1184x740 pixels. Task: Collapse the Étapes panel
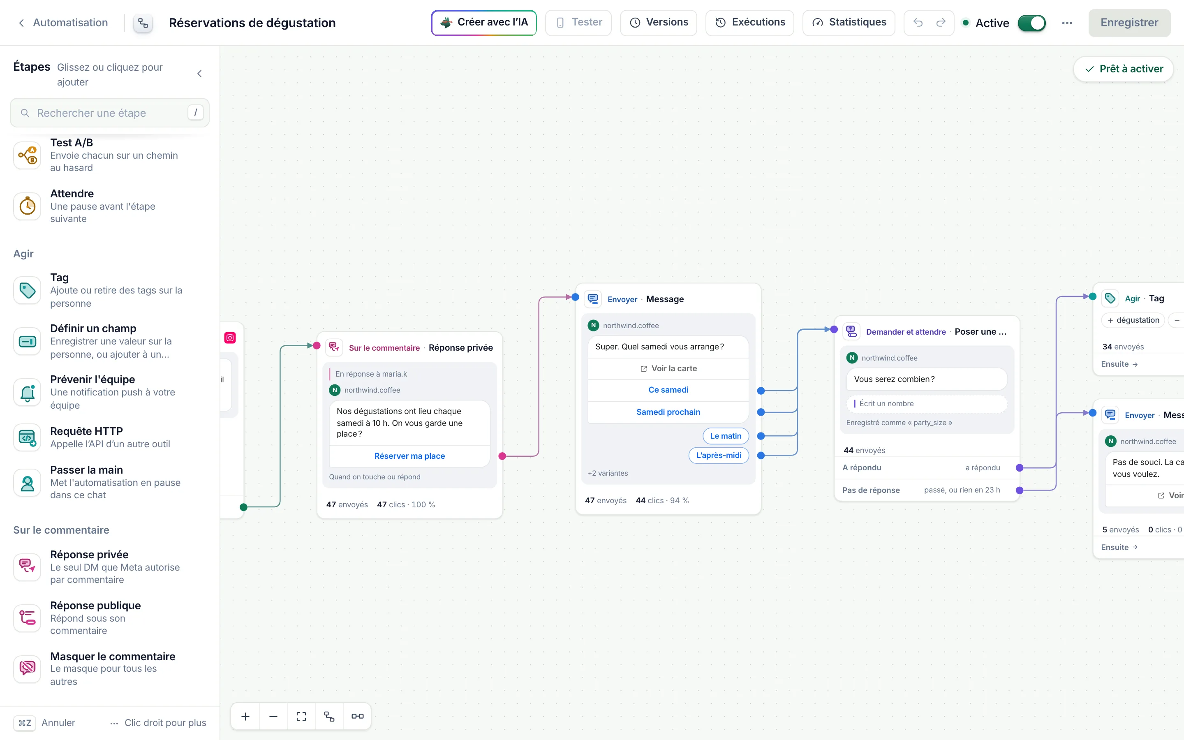click(200, 74)
